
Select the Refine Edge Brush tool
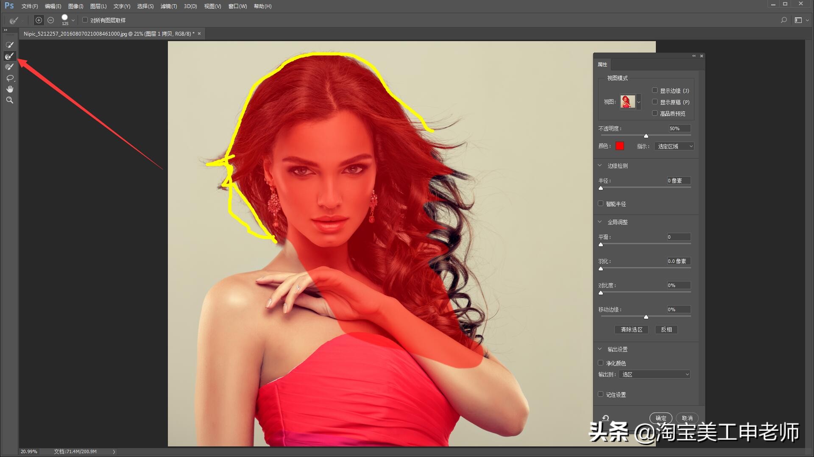[x=9, y=56]
